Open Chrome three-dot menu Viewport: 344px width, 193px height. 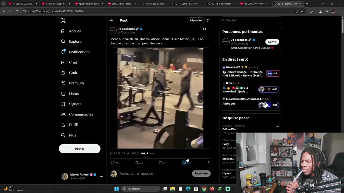point(340,11)
